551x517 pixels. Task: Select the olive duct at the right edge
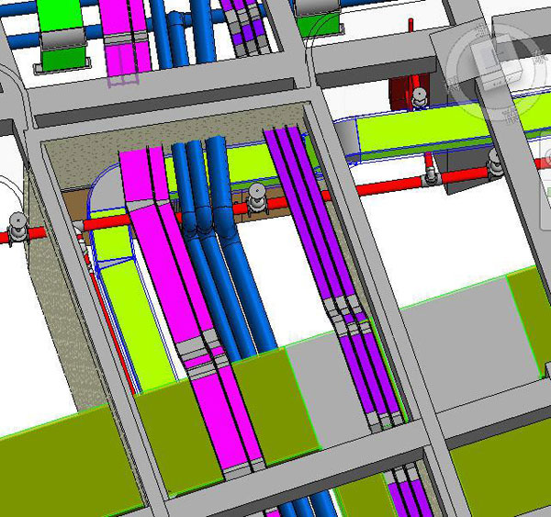point(528,331)
